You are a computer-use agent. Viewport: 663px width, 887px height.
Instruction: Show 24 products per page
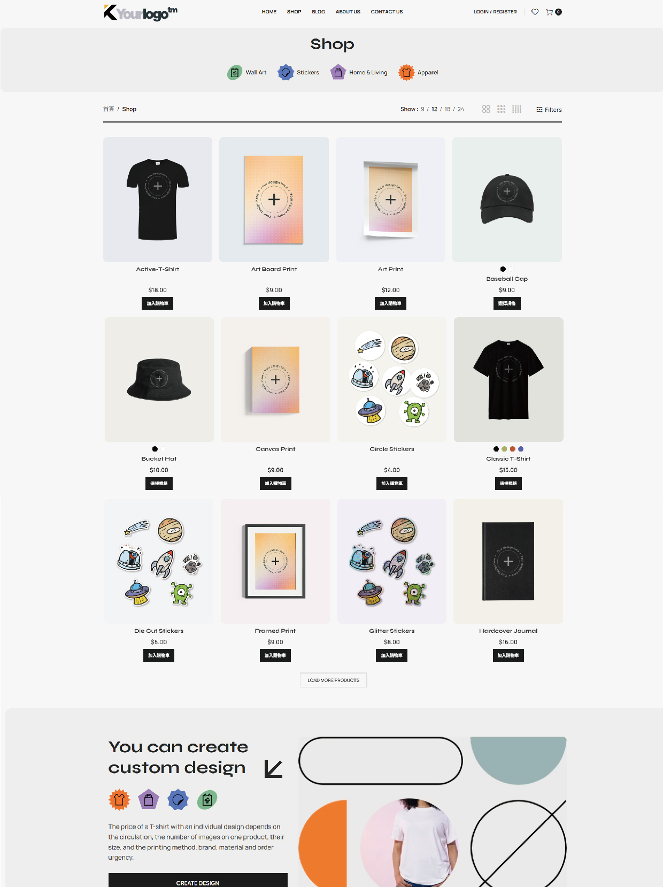461,109
